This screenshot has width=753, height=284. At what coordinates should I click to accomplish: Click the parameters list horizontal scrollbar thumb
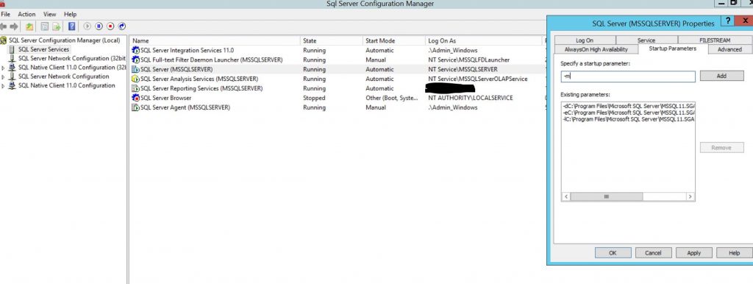(606, 196)
